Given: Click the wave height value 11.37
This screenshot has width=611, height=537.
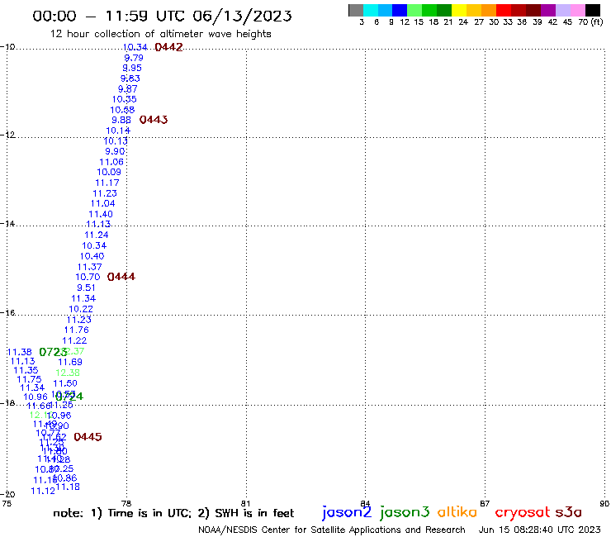Looking at the screenshot, I should (90, 267).
